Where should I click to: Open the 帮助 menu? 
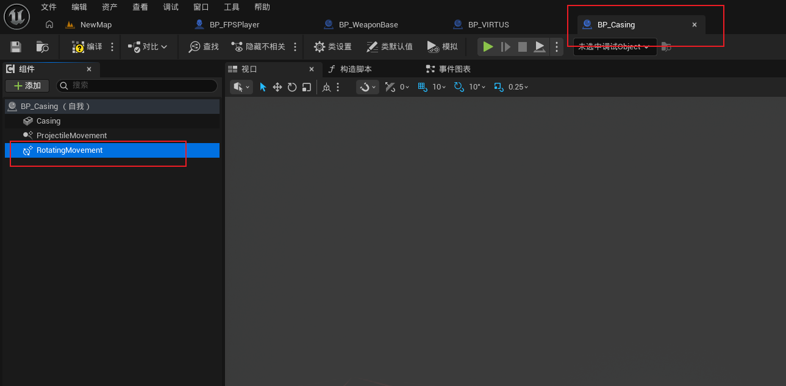262,7
